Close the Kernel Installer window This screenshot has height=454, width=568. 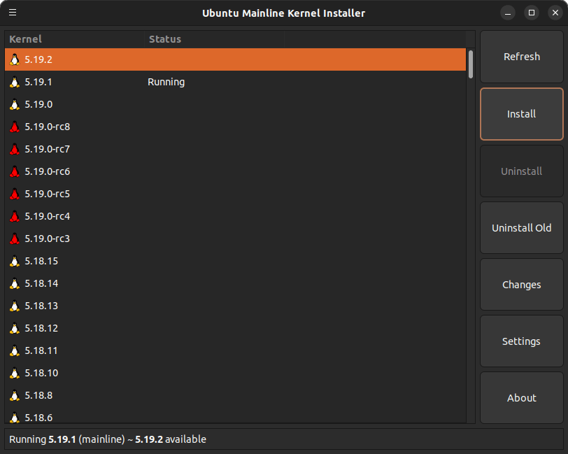[555, 13]
